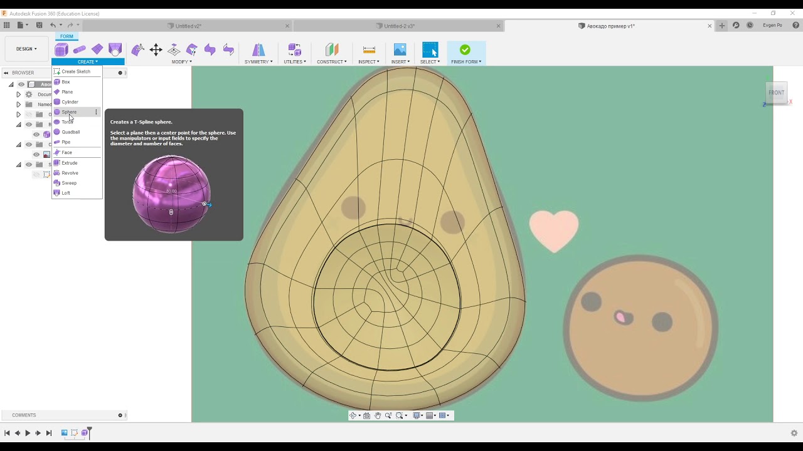Open the MODIFY dropdown menu
The height and width of the screenshot is (451, 803).
pos(182,62)
